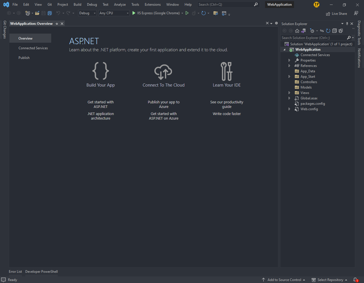This screenshot has height=283, width=364.
Task: Toggle pin on WebApplication: Overview tab
Action: click(57, 24)
